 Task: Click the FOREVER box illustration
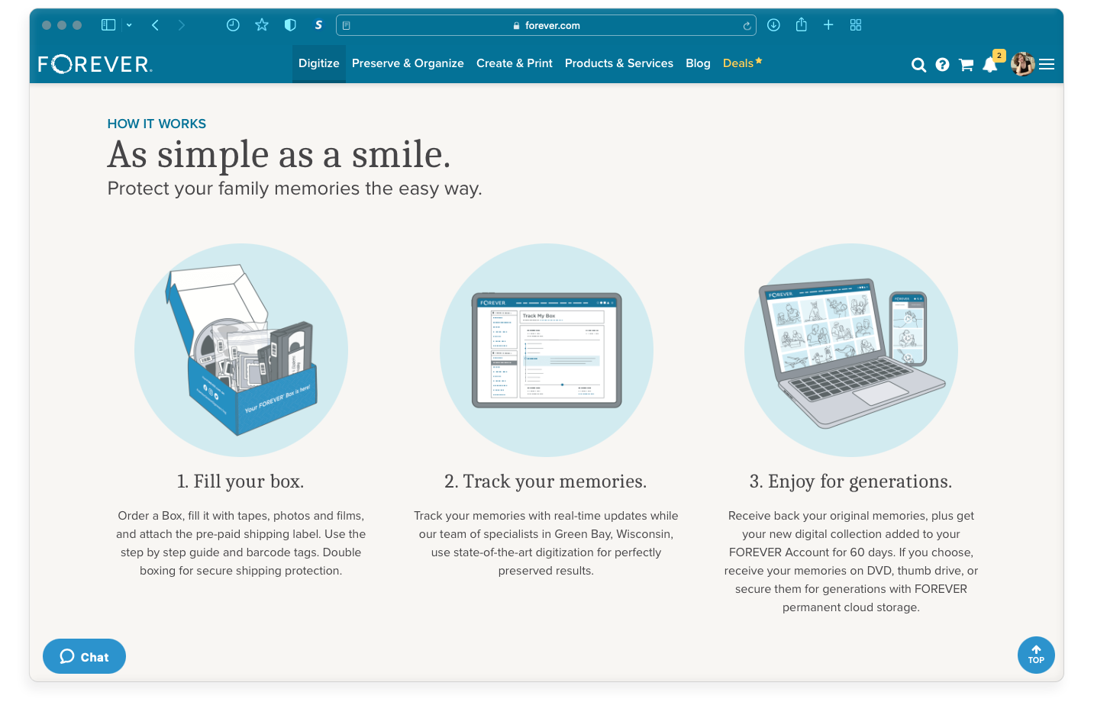click(x=241, y=350)
